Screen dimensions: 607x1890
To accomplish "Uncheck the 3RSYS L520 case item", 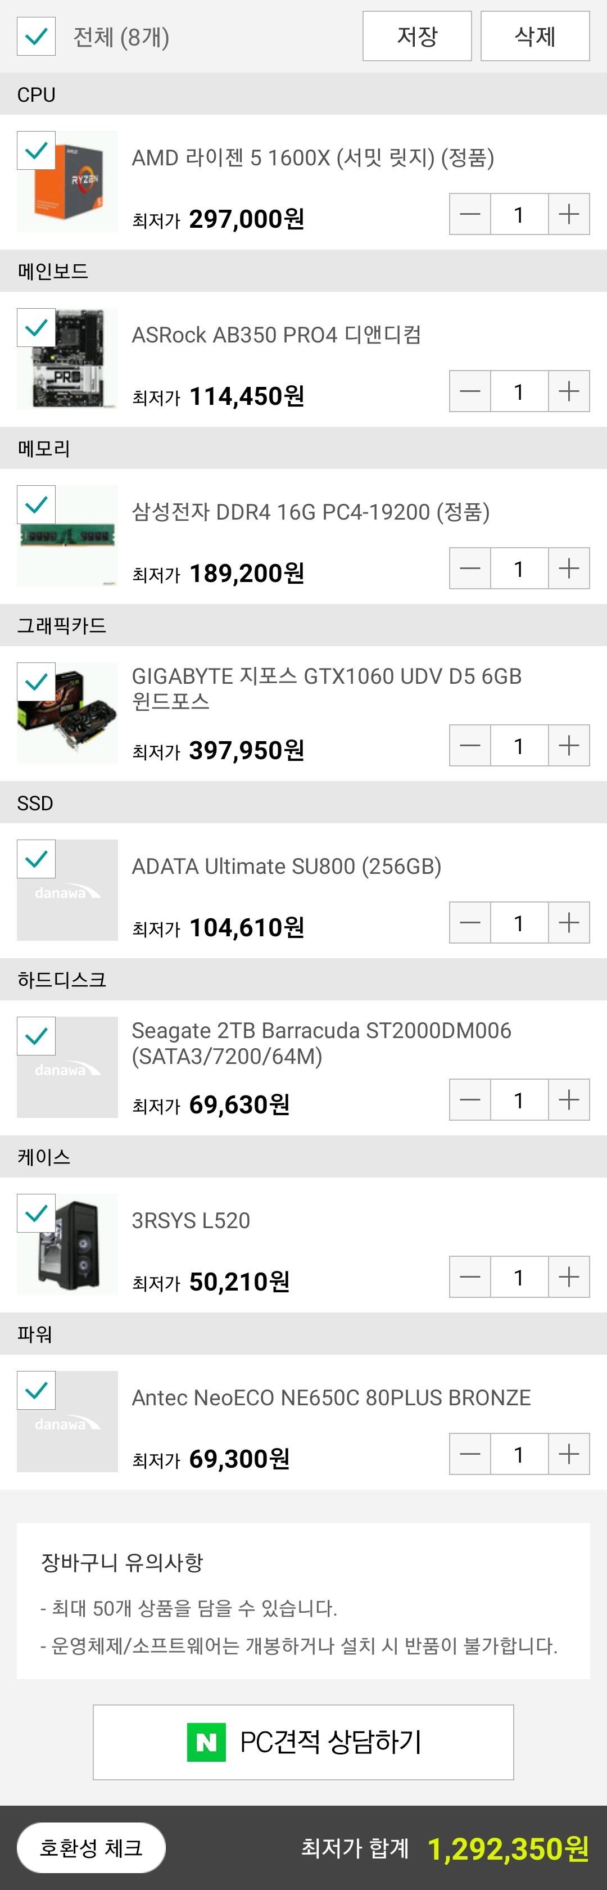I will 36,1213.
